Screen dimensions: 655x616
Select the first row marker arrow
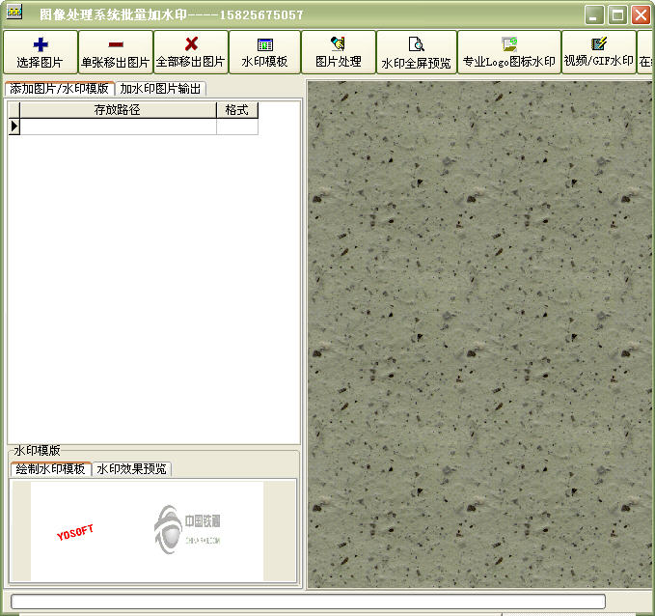click(x=14, y=126)
